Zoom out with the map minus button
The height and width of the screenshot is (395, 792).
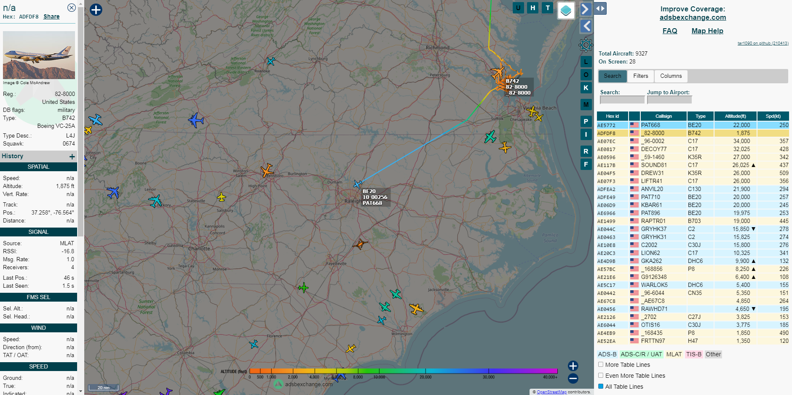pos(573,378)
